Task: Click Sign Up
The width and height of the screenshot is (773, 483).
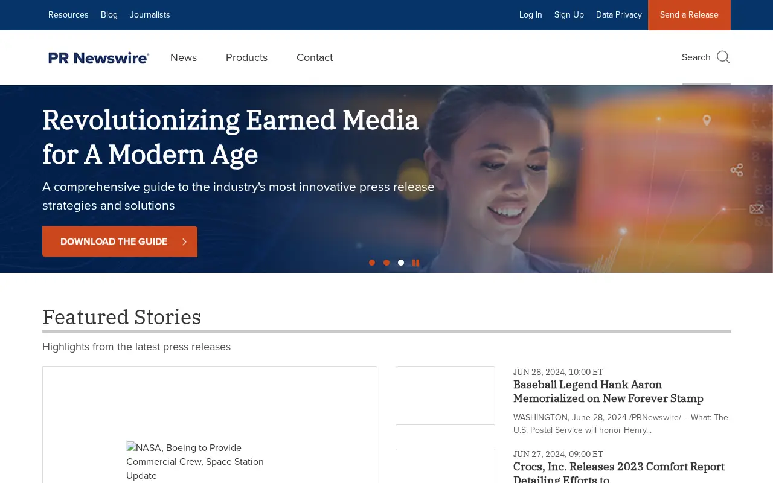Action: pos(569,14)
